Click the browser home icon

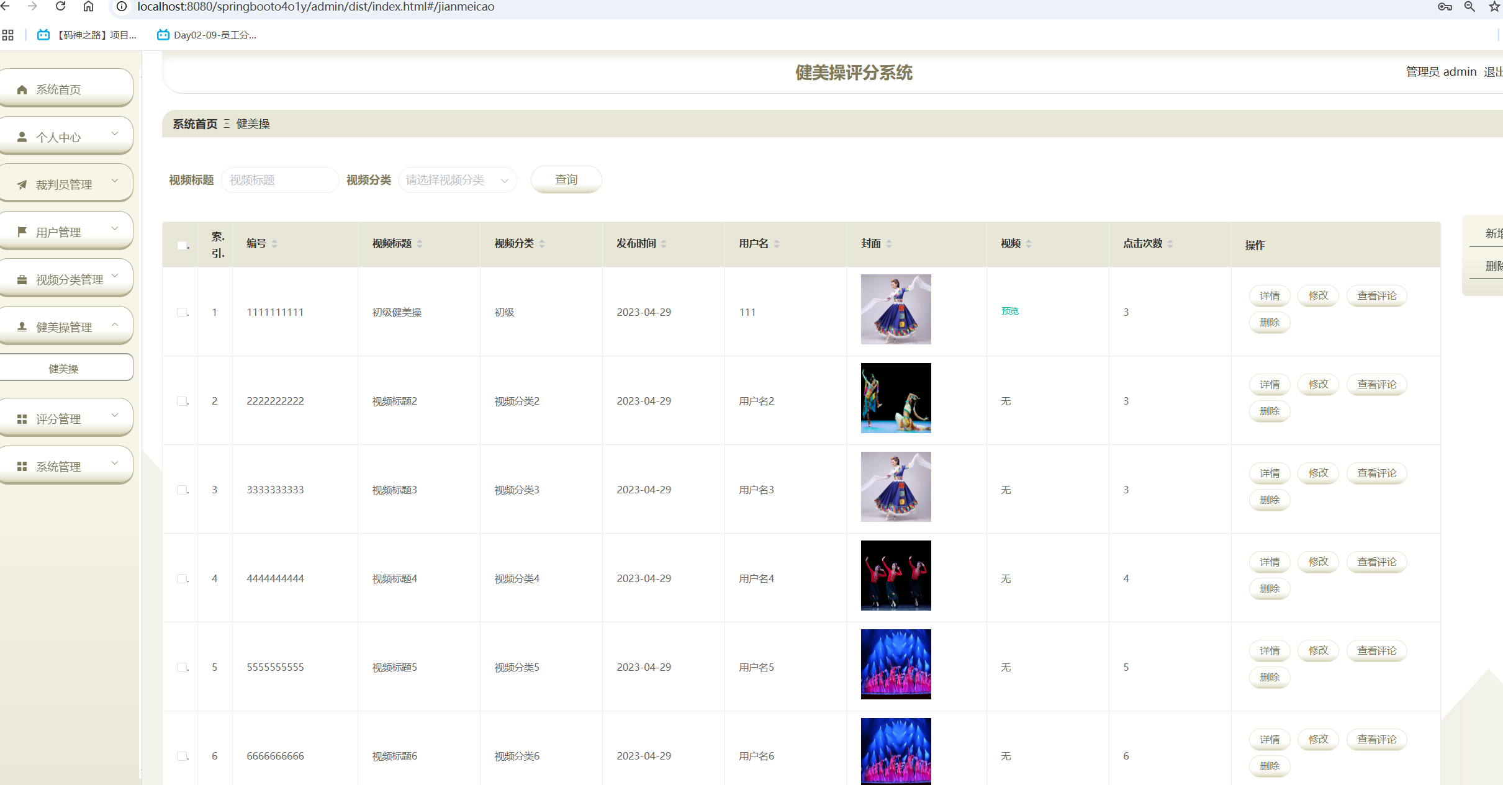click(88, 6)
